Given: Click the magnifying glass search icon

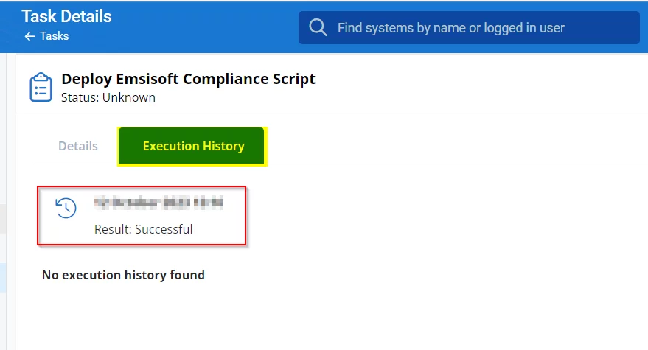Looking at the screenshot, I should pyautogui.click(x=318, y=28).
